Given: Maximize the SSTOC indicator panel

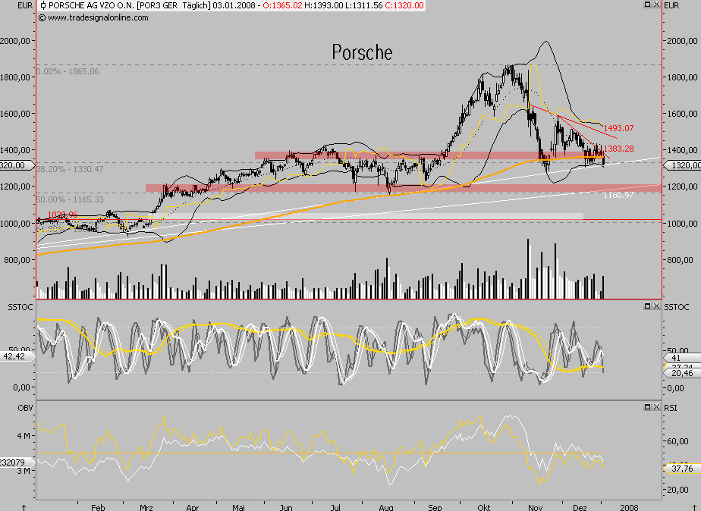Looking at the screenshot, I should 647,306.
